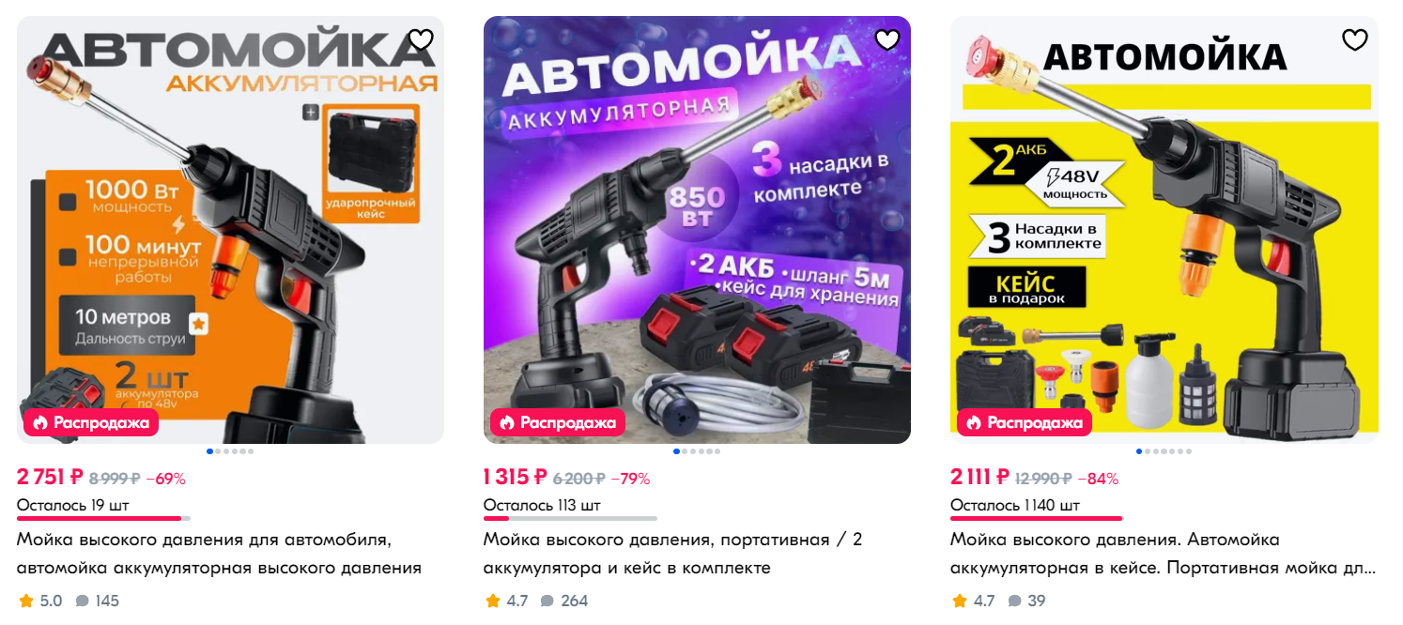Open the 145 reviews comment icon

click(82, 601)
